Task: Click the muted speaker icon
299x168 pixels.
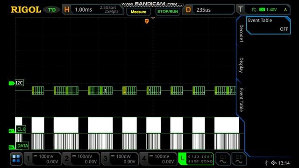Action: [274, 163]
